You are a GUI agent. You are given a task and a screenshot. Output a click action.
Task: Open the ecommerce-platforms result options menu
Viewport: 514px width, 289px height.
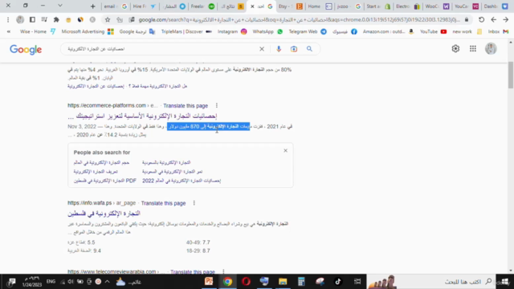pyautogui.click(x=217, y=105)
